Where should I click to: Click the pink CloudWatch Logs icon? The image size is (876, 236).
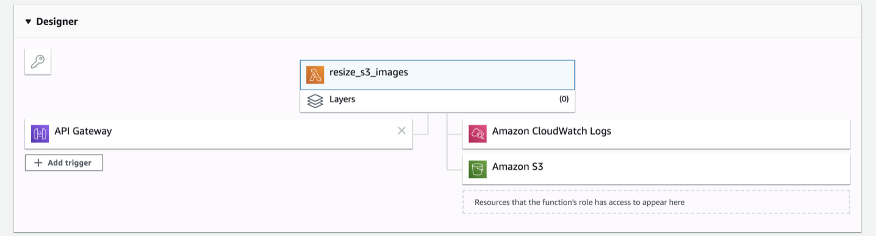coord(478,134)
